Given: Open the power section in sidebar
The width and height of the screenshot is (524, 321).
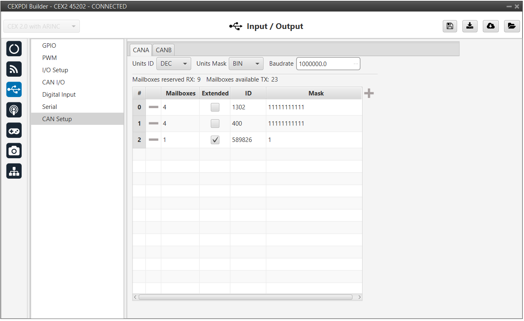Looking at the screenshot, I should click(14, 49).
